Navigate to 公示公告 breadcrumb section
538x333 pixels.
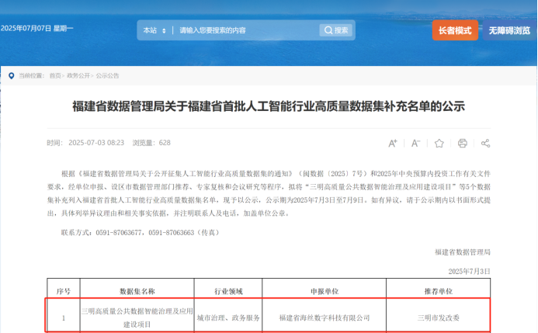tap(108, 76)
